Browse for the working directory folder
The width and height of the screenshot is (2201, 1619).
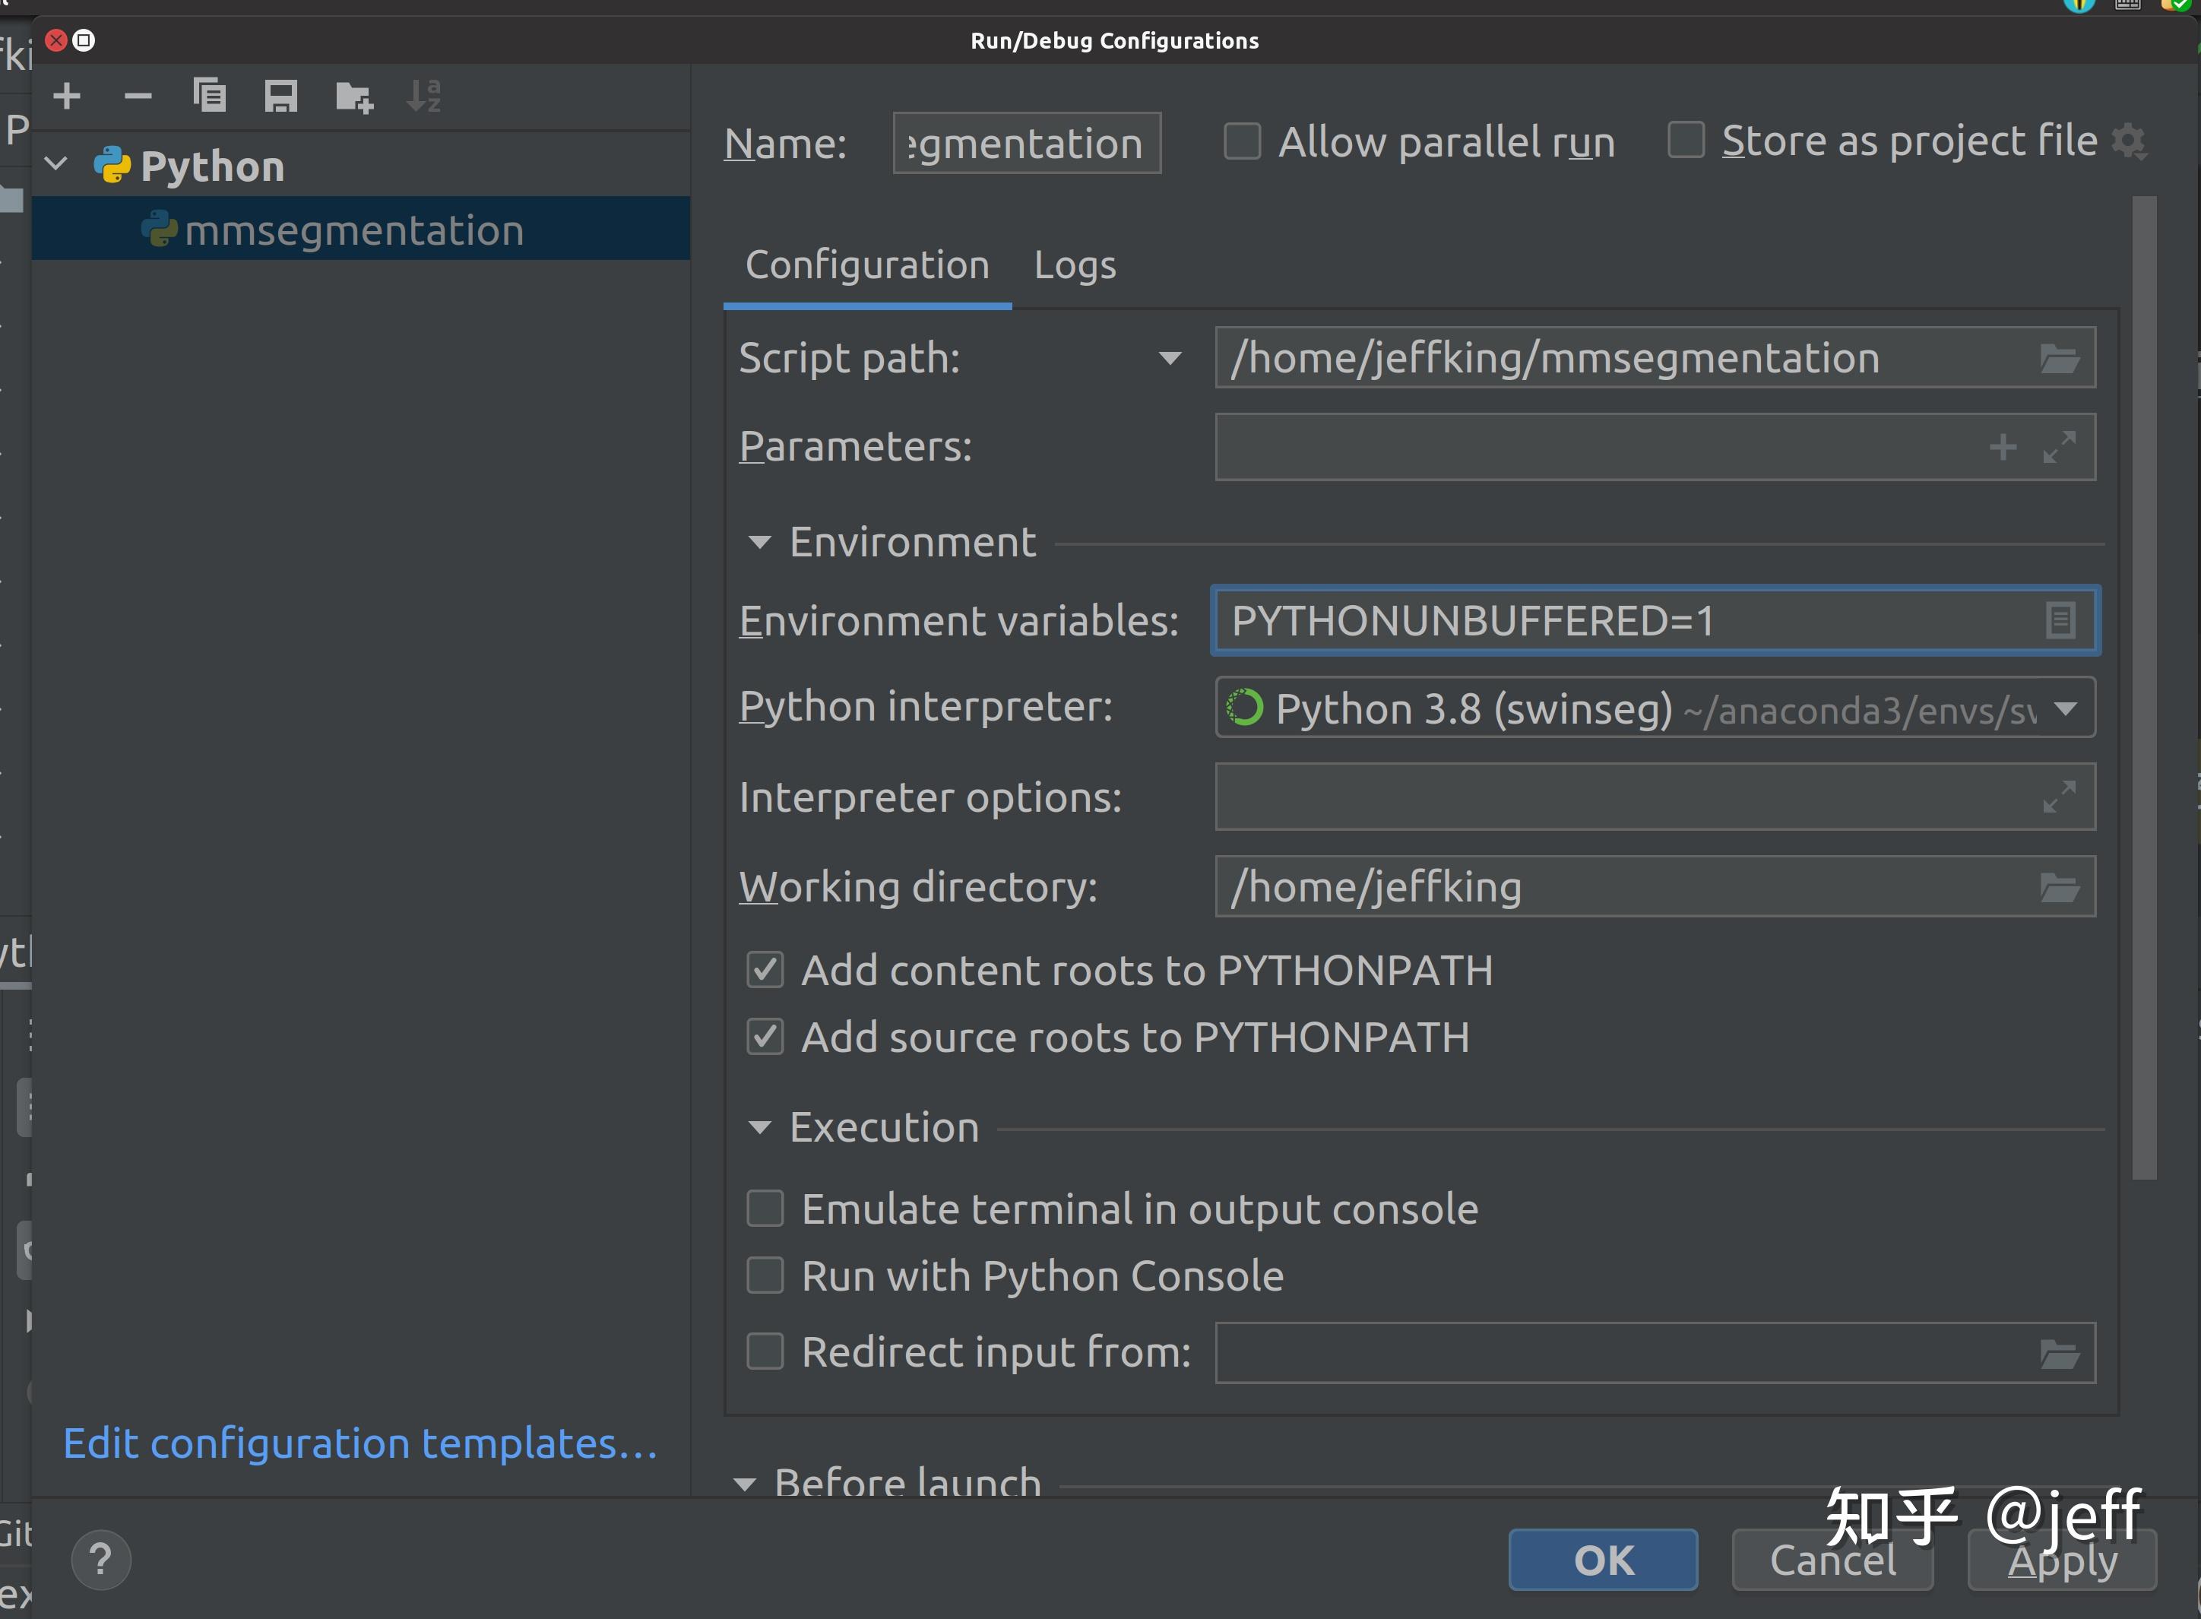tap(2059, 888)
